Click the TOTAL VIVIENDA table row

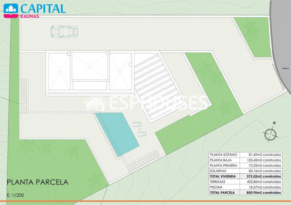point(245,176)
